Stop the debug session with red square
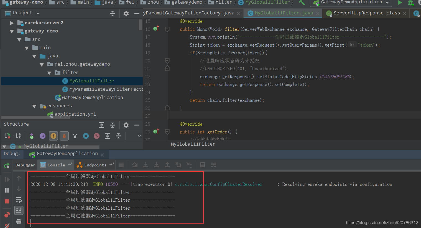 click(x=7, y=201)
